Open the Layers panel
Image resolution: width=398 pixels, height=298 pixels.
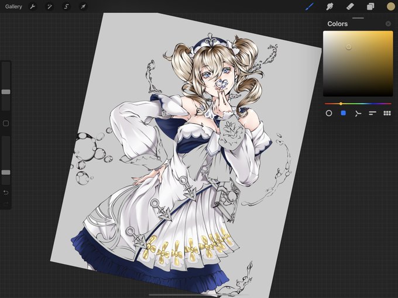point(370,6)
